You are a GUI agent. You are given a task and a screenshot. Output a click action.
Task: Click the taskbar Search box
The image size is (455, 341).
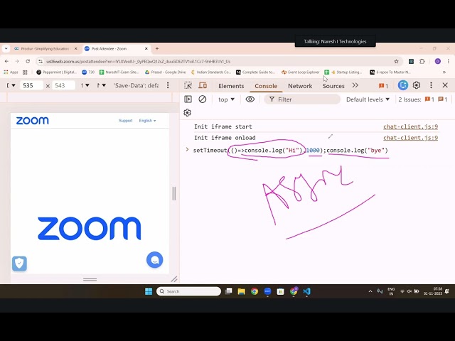[x=188, y=291]
